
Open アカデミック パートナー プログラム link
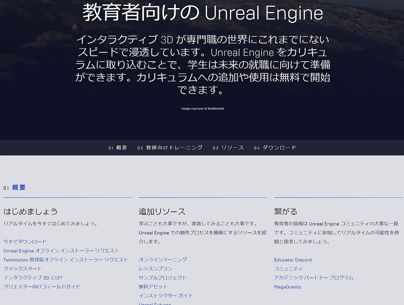(x=314, y=277)
